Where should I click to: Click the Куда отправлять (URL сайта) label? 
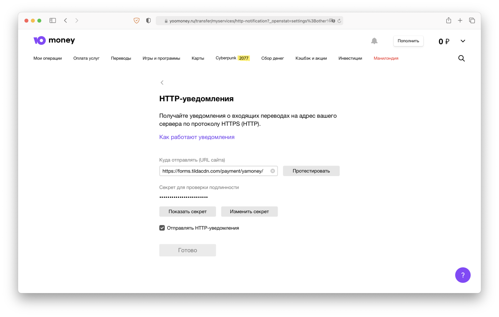pos(192,160)
